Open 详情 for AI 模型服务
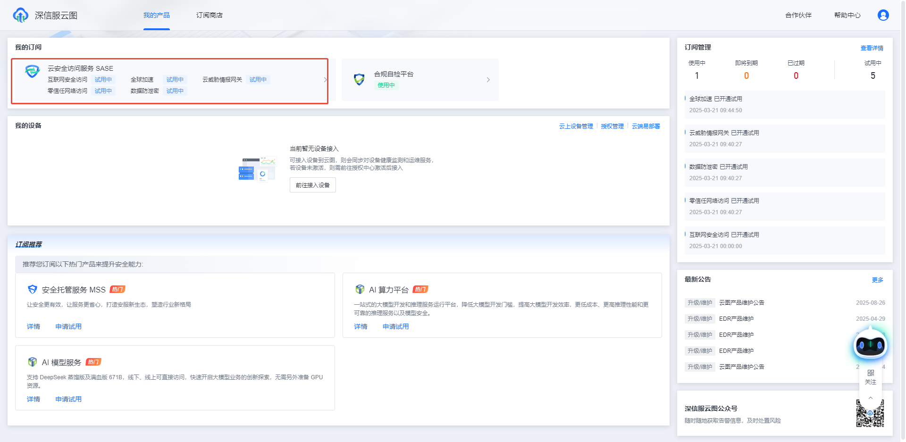Image resolution: width=906 pixels, height=442 pixels. pyautogui.click(x=34, y=399)
